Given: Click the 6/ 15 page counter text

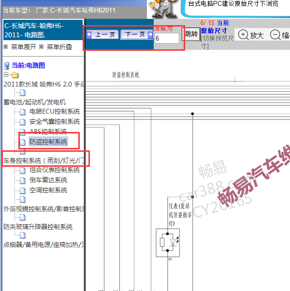Looking at the screenshot, I should coord(207,23).
